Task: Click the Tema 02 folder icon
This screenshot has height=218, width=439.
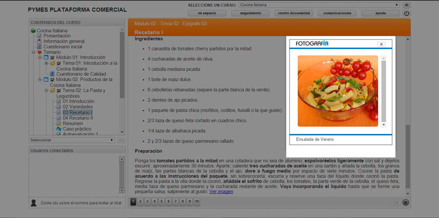Action: (52, 90)
